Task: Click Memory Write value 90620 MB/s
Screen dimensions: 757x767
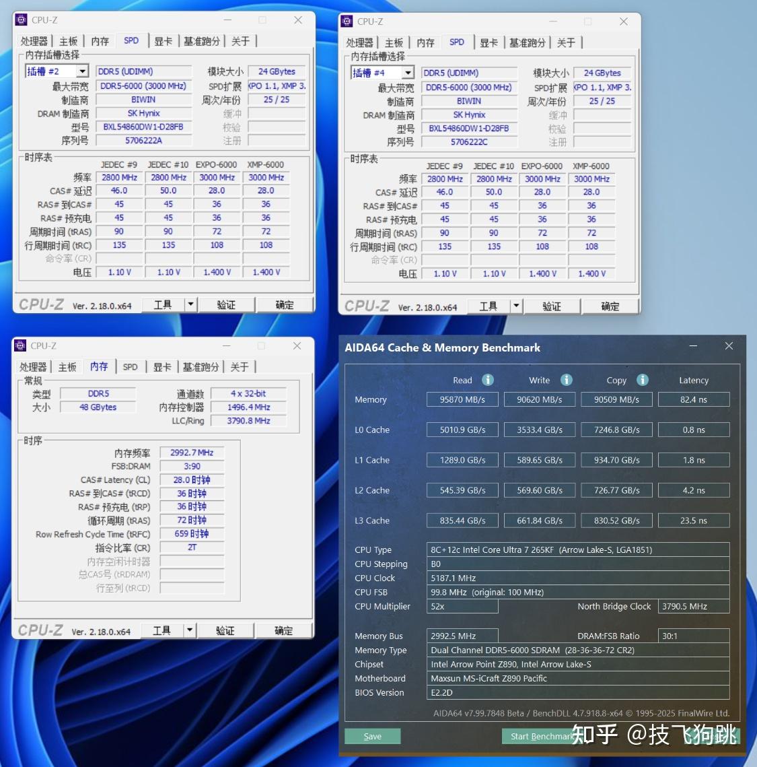Action: [540, 399]
